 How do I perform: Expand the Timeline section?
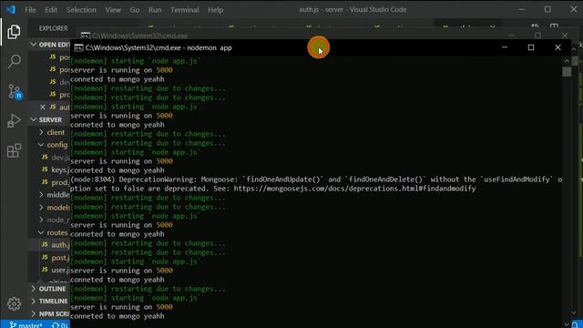pos(49,302)
